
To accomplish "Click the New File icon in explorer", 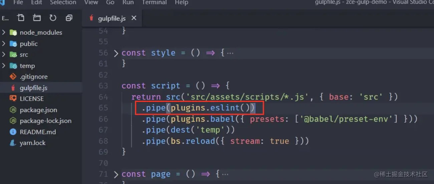I will 21,18.
